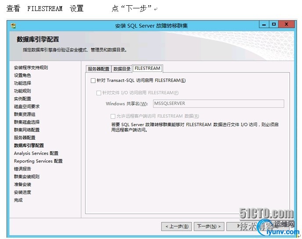Image resolution: width=302 pixels, height=239 pixels.
Task: Select Analysis Services 配置 step
Action: tap(36, 153)
